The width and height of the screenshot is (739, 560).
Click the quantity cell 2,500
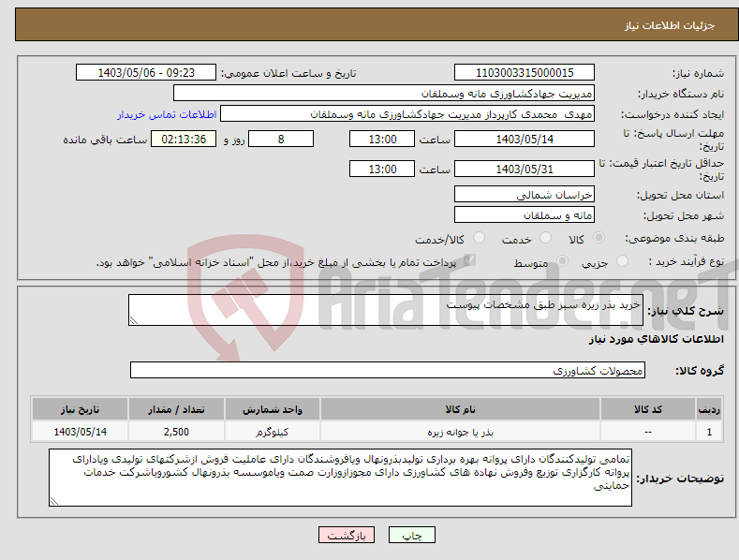tap(176, 432)
